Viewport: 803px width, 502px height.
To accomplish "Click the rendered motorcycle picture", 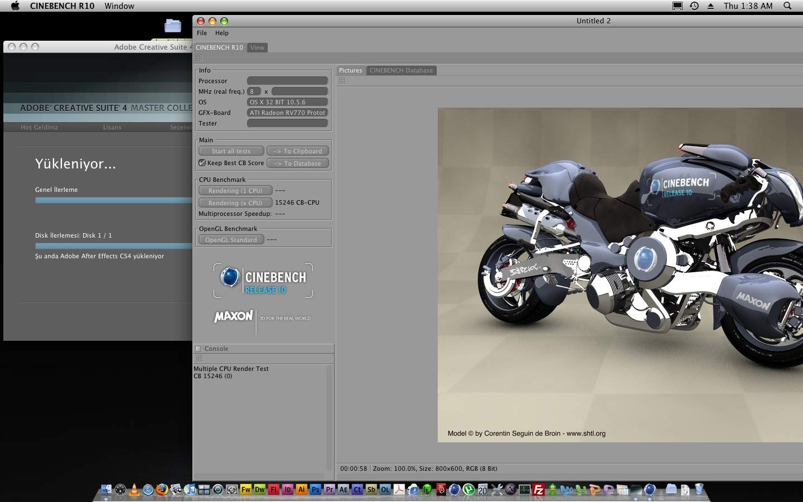I will (620, 275).
